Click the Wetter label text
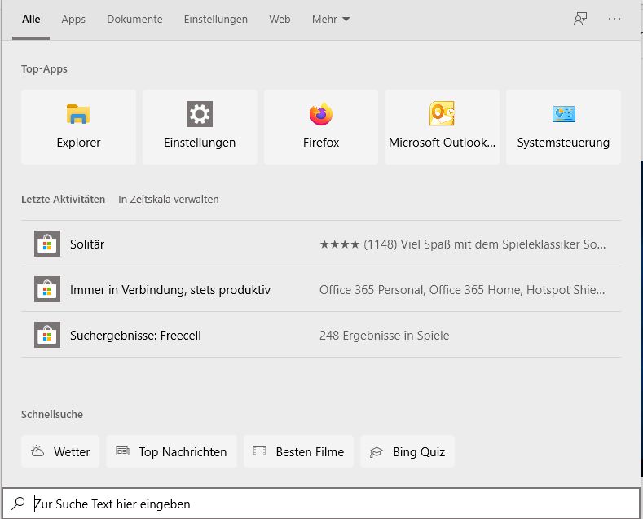The height and width of the screenshot is (519, 643). (72, 451)
